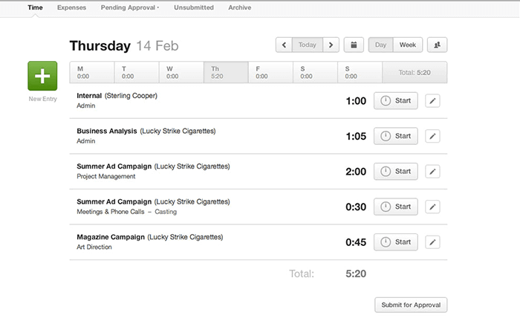Viewport: 520px width, 324px height.
Task: Edit the Summer Ad Campaign Casting entry
Action: 433,207
